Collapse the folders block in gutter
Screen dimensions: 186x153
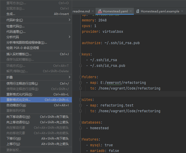click(80, 77)
